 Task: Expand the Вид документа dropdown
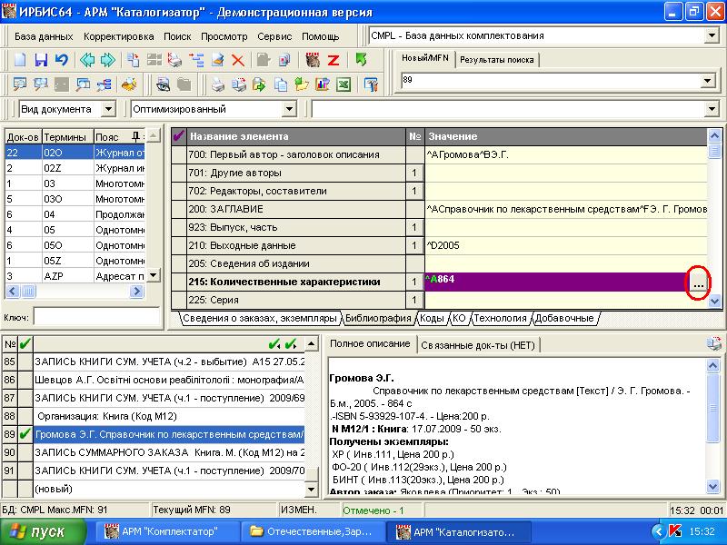click(108, 109)
